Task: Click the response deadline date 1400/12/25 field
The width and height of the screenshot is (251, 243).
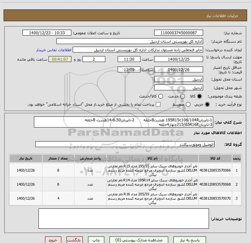Action: click(x=179, y=59)
